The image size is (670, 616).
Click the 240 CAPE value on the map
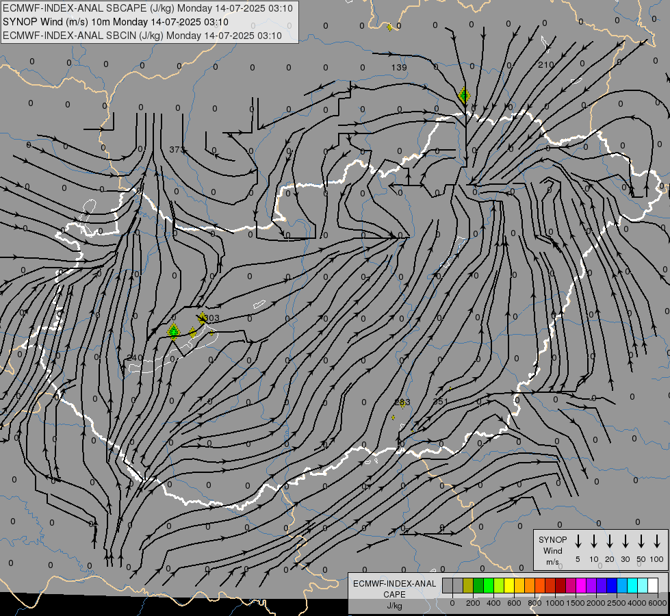click(x=135, y=358)
